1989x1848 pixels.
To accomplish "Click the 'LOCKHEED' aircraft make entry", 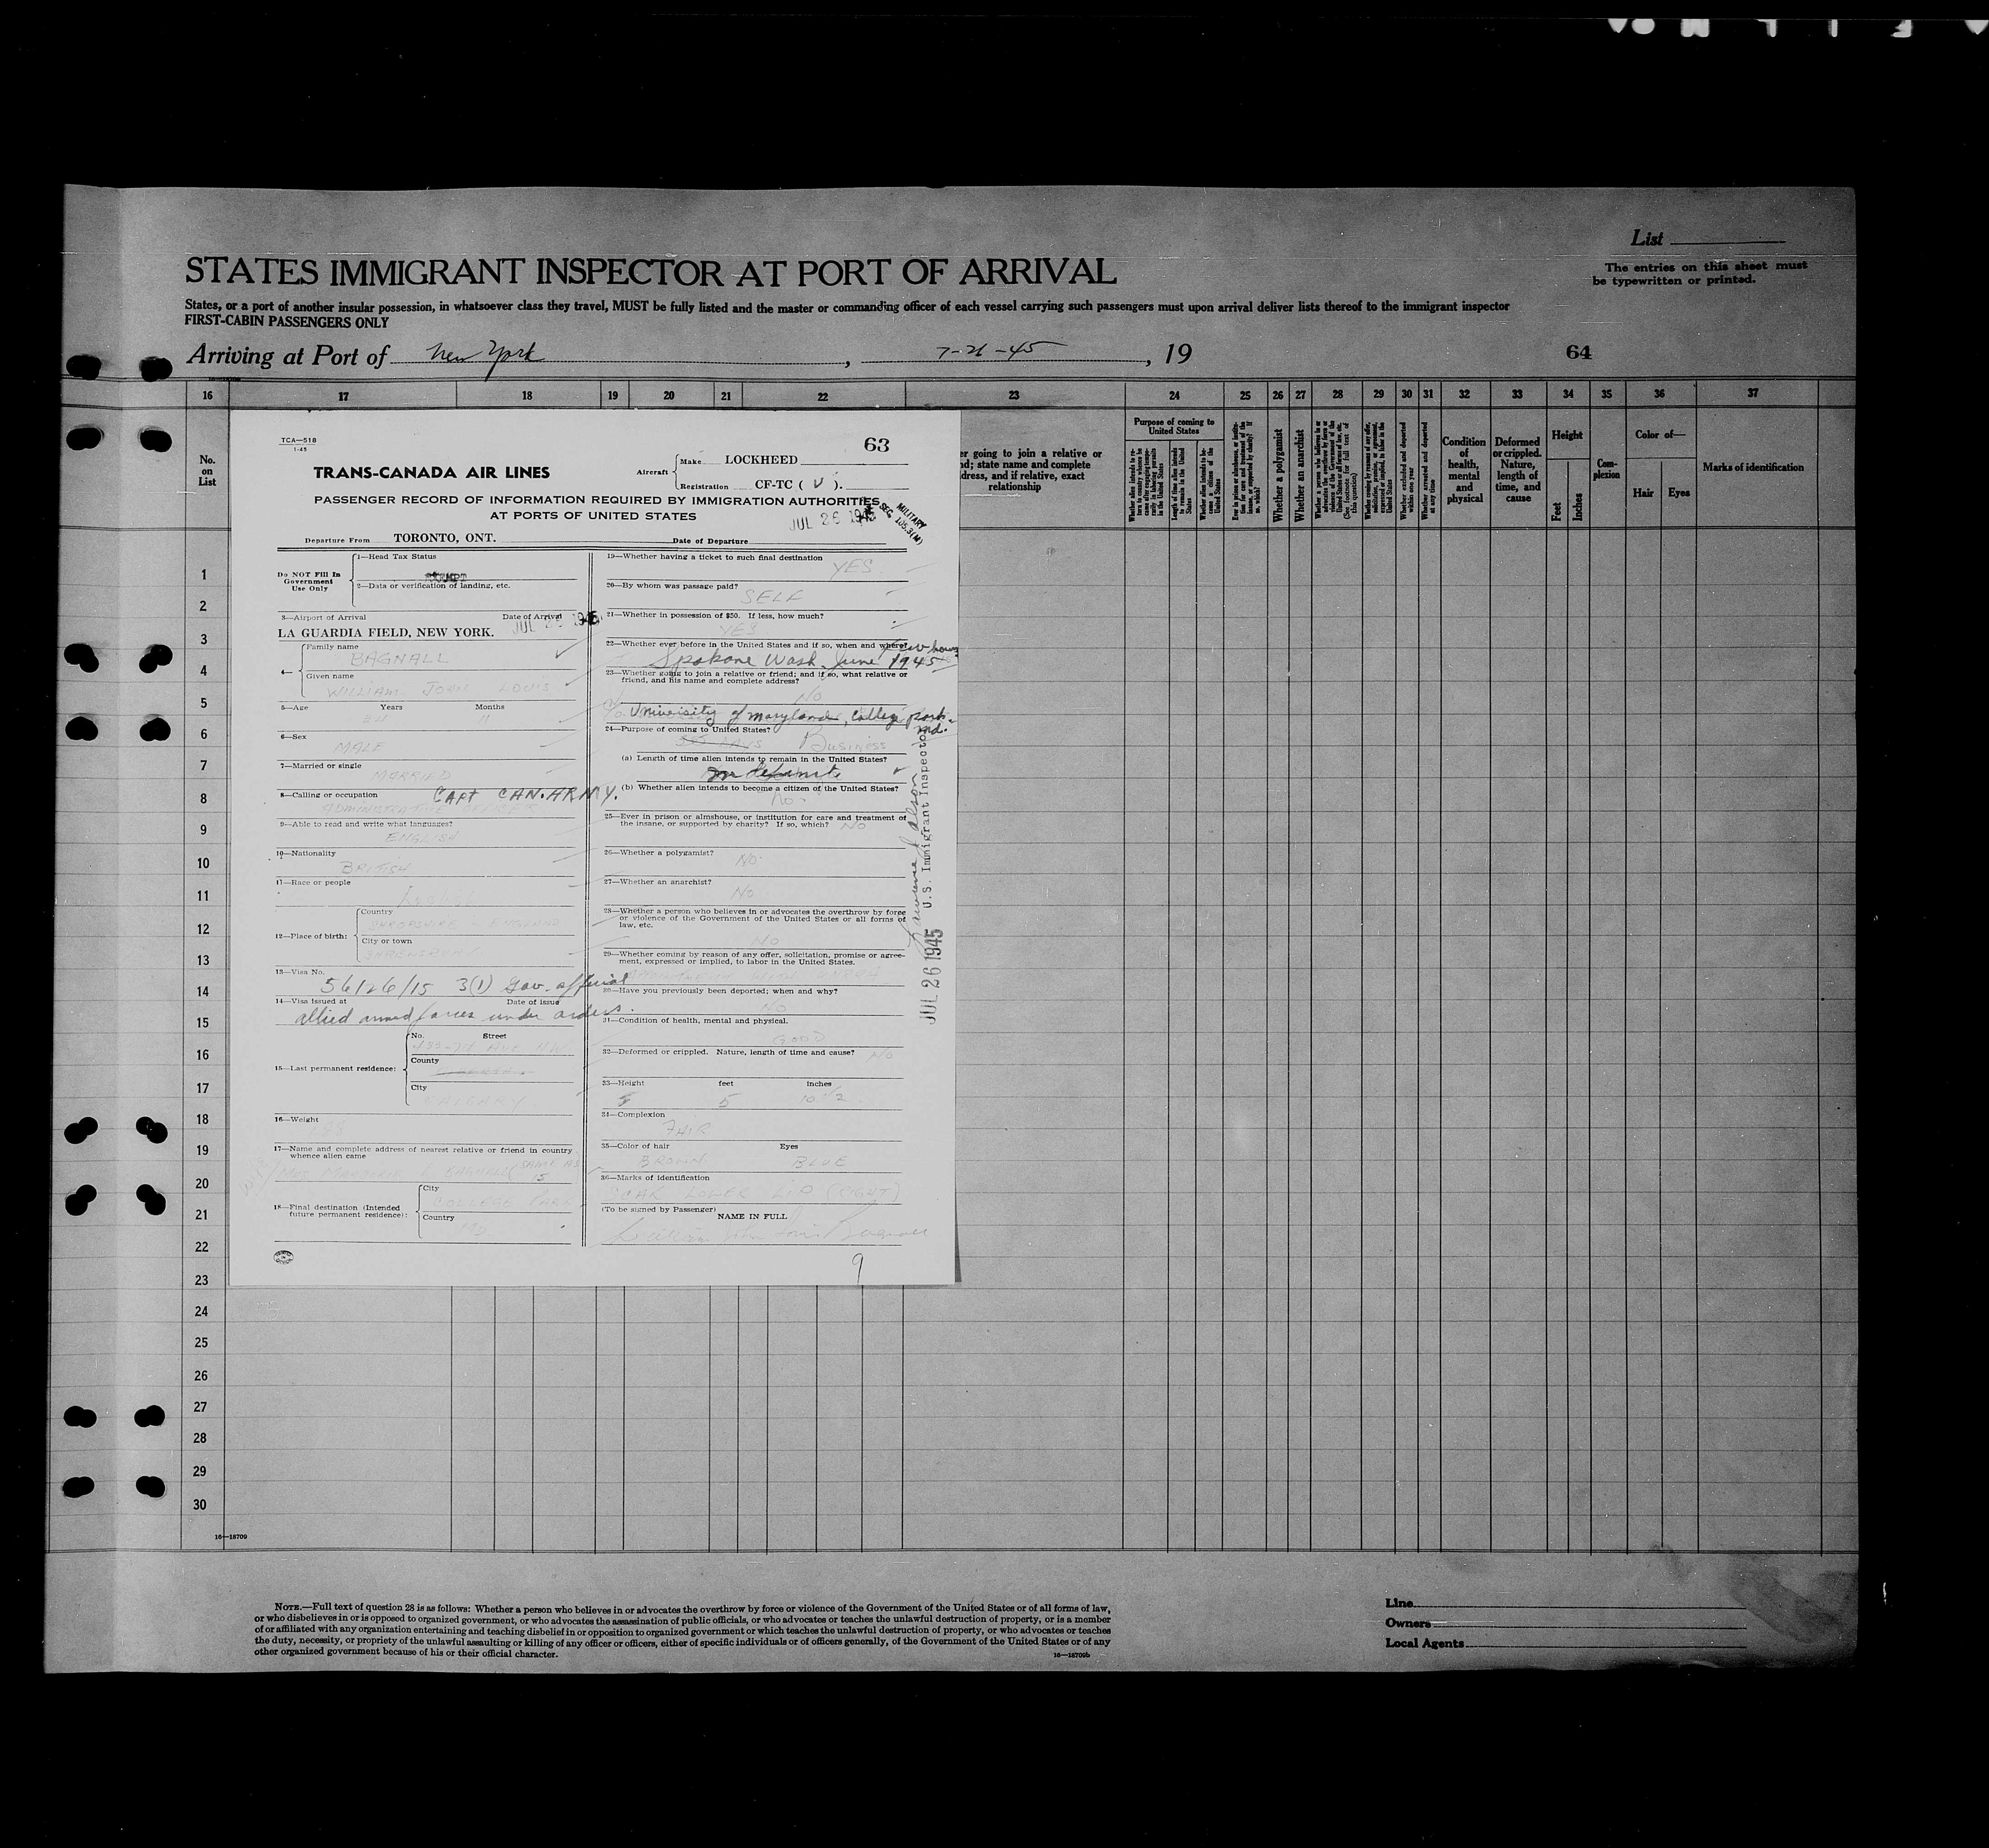I will (761, 460).
